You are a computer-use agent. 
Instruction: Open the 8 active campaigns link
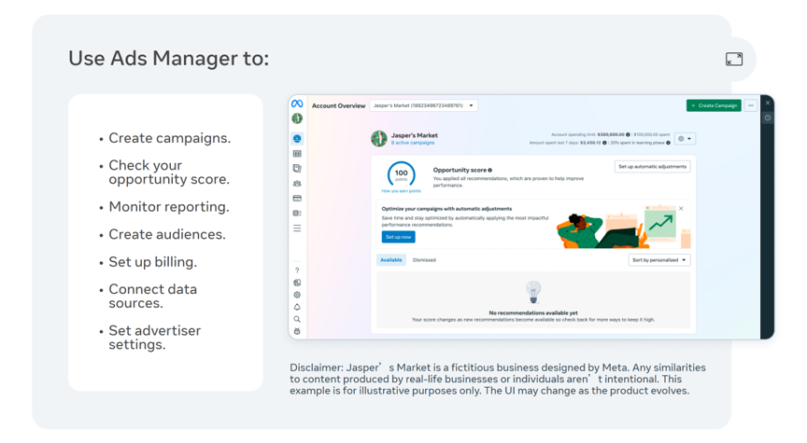click(413, 143)
